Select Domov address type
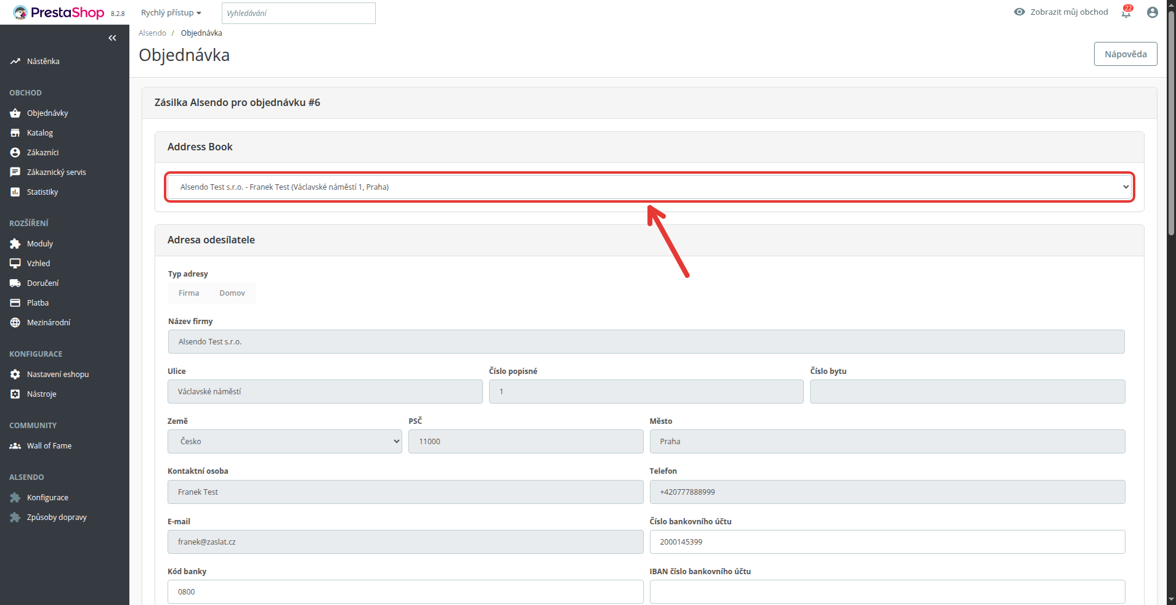 point(232,293)
